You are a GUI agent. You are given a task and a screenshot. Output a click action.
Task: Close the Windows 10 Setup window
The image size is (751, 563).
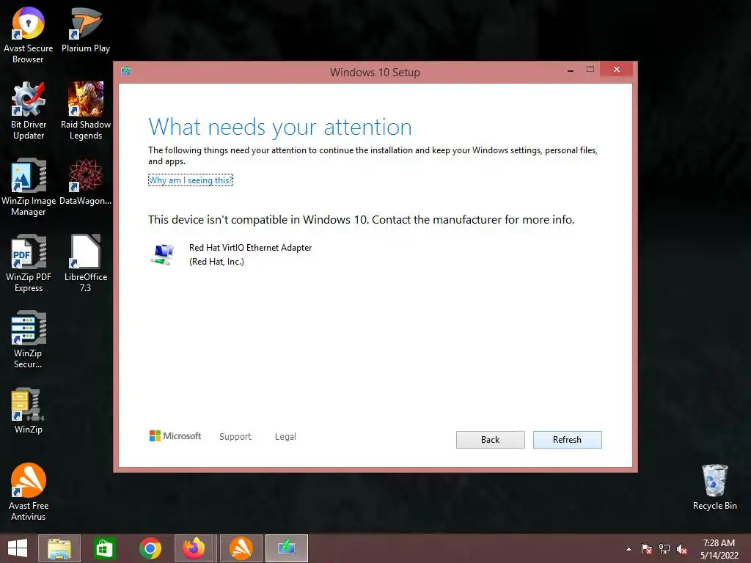[x=616, y=70]
